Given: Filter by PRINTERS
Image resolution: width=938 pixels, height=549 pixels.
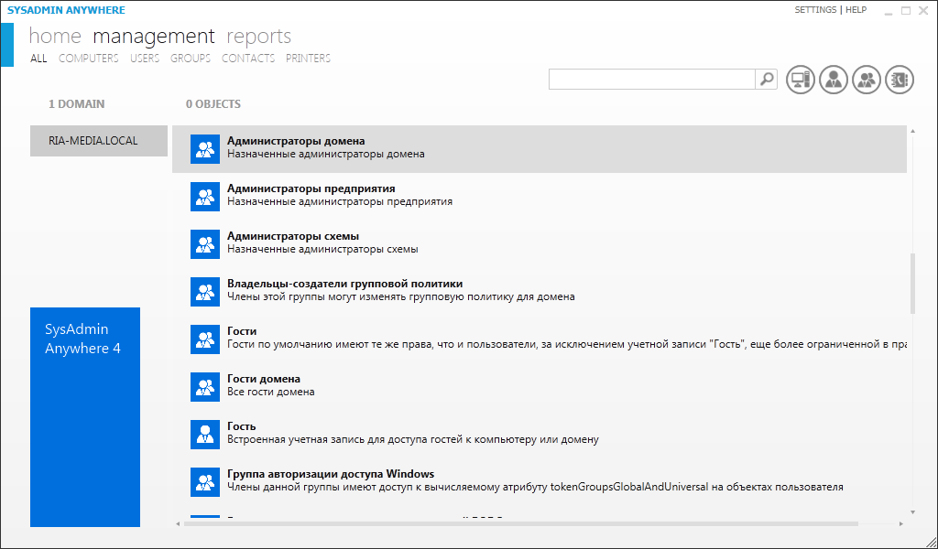Looking at the screenshot, I should coord(308,58).
